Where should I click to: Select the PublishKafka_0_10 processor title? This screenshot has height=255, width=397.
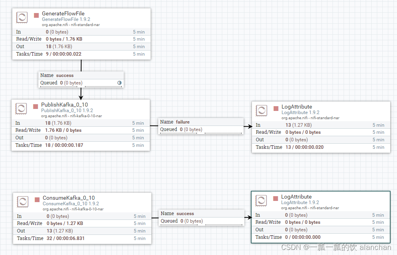64,105
